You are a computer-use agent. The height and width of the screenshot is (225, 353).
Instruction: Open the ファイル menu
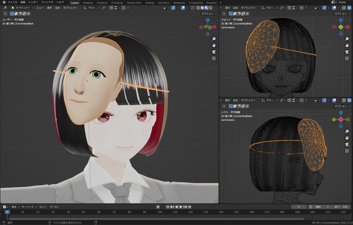(x=12, y=2)
